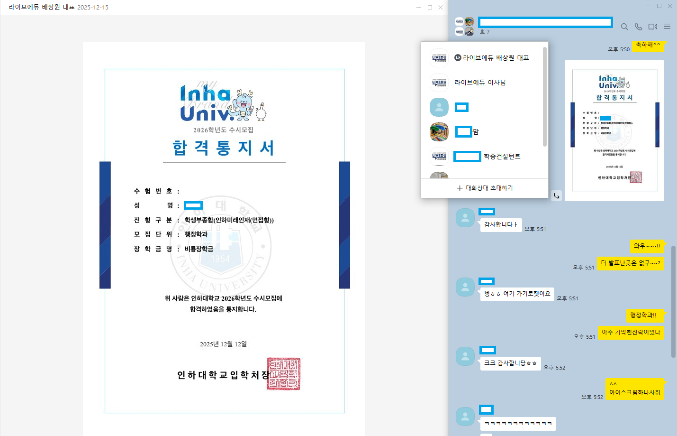Click the share arrow beside the chat image

point(557,195)
